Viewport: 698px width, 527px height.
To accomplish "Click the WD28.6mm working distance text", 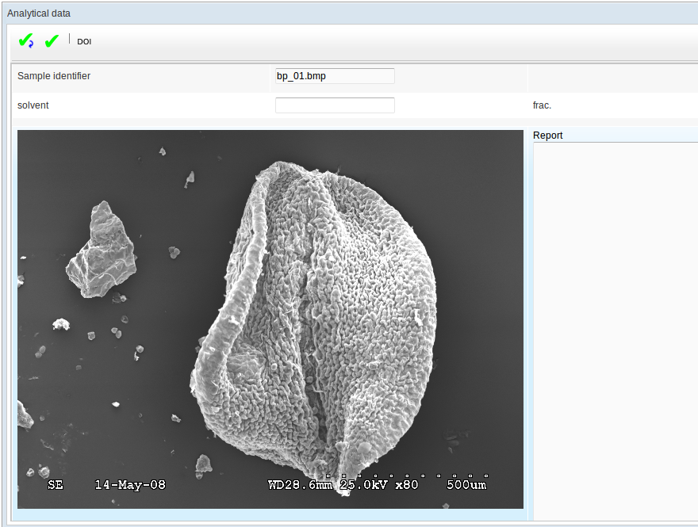I will [x=301, y=484].
